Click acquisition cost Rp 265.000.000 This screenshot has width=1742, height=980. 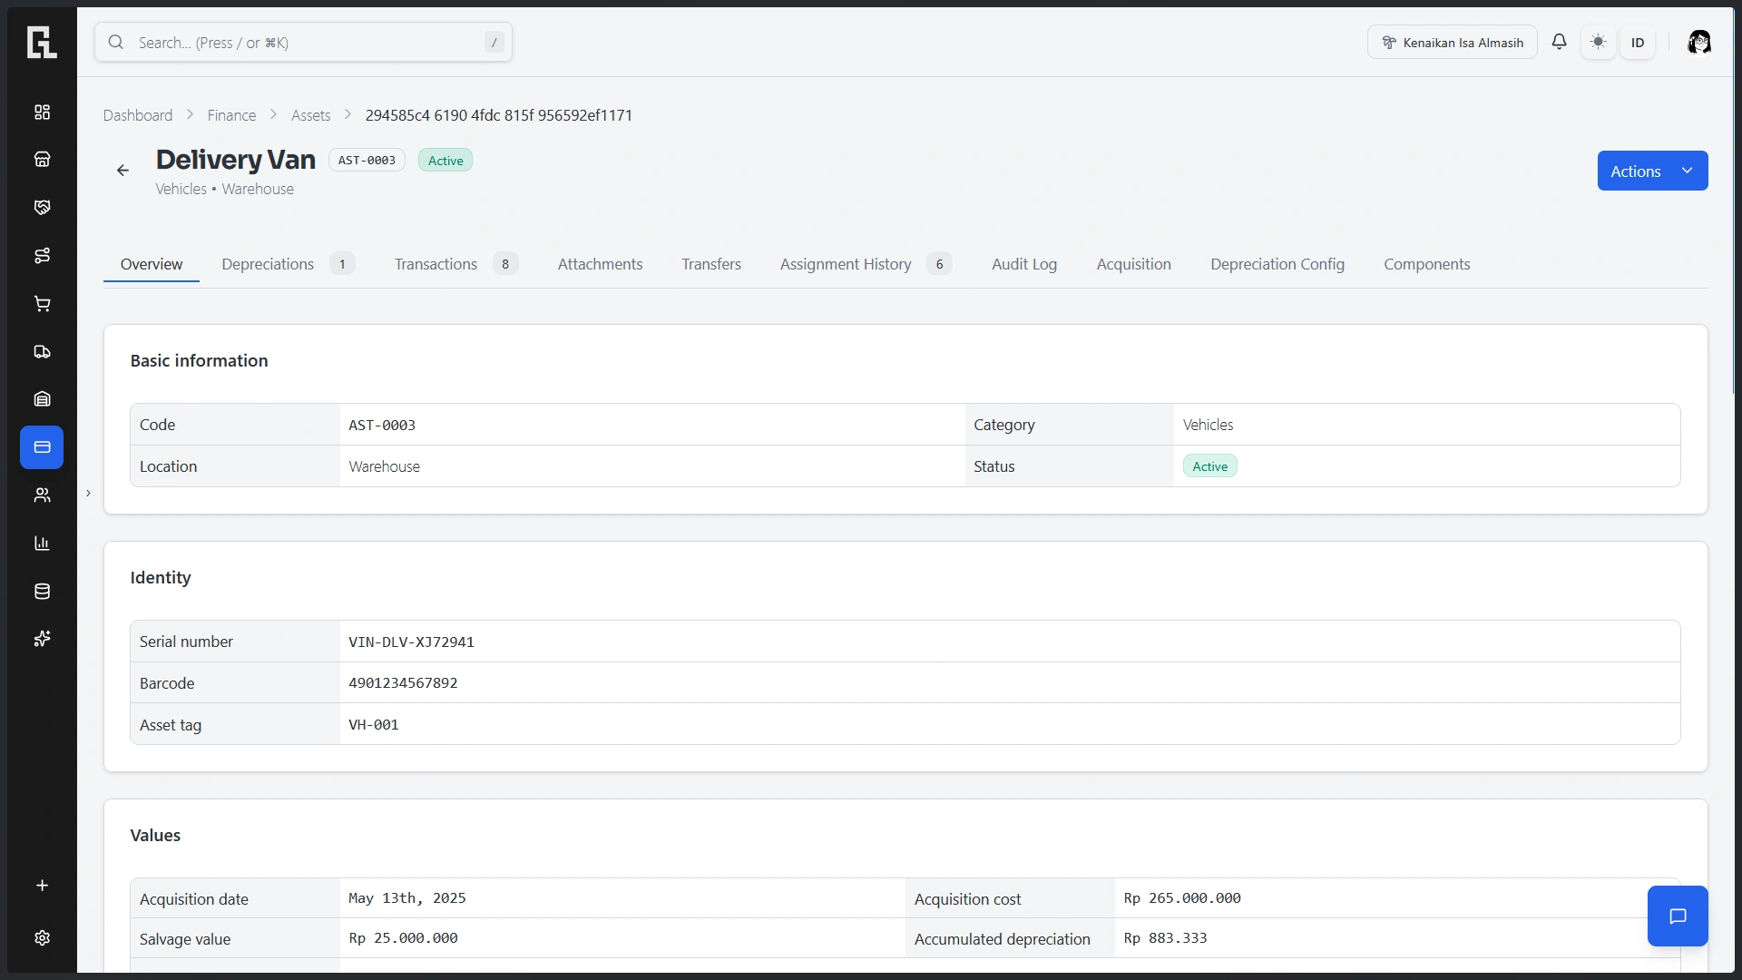tap(1182, 898)
